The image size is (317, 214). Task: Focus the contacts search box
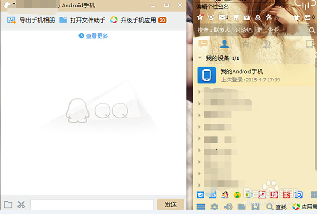(x=251, y=30)
